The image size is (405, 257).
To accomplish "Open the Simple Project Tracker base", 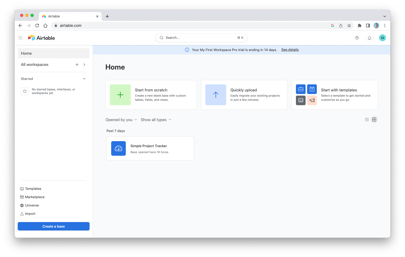I will coord(150,148).
